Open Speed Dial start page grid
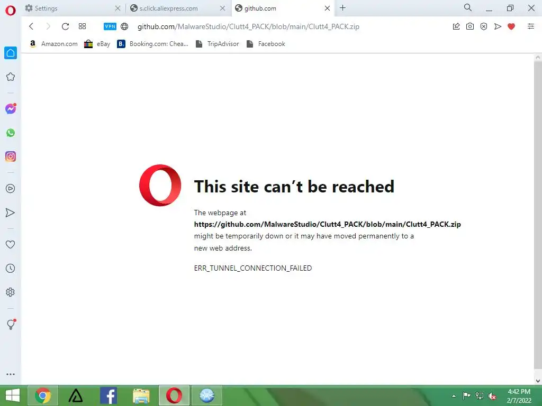The image size is (542, 406). point(82,26)
